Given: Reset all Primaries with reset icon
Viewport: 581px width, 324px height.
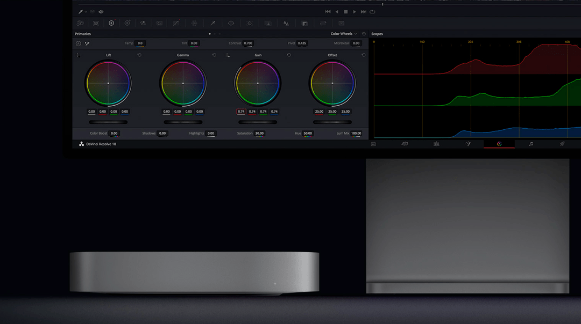Looking at the screenshot, I should point(364,34).
